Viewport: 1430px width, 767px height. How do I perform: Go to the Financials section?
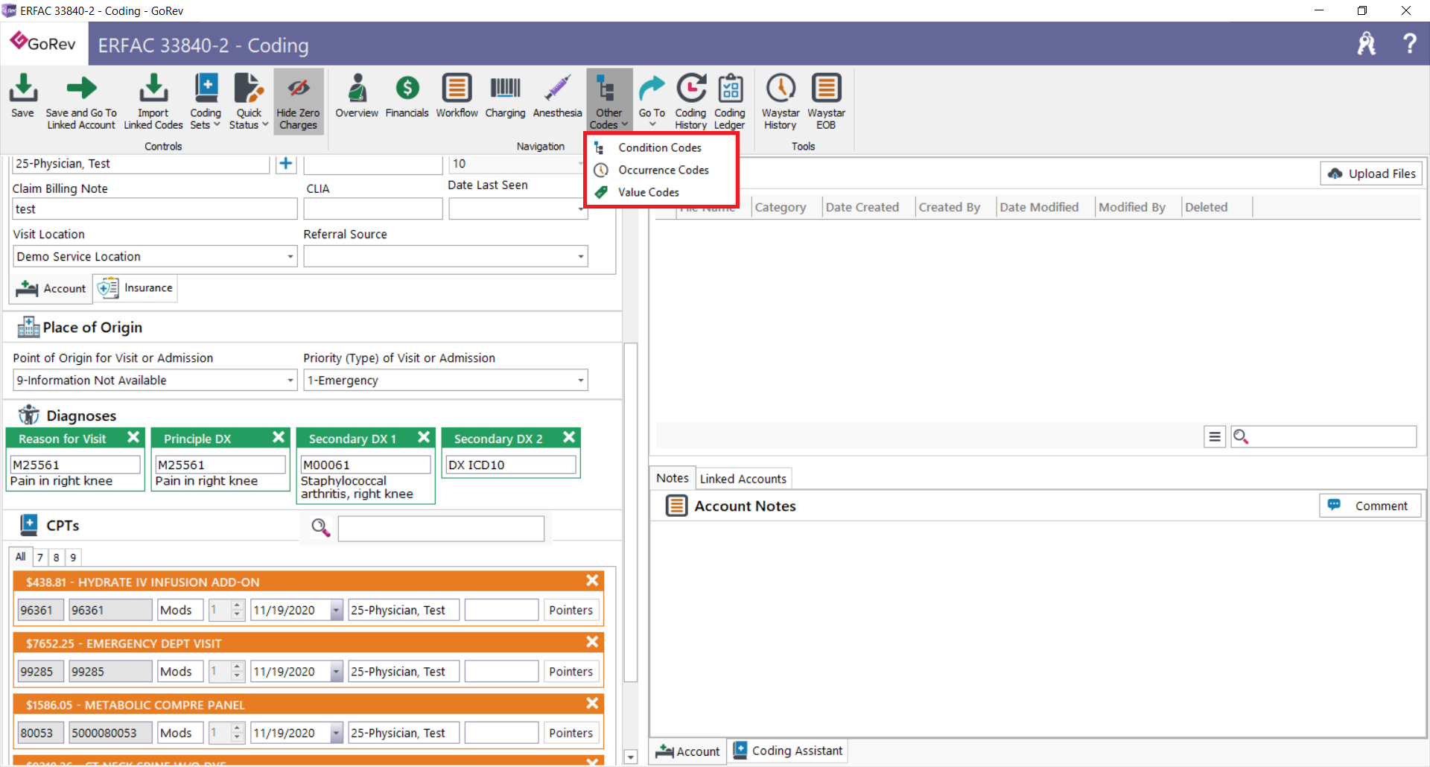tap(407, 96)
